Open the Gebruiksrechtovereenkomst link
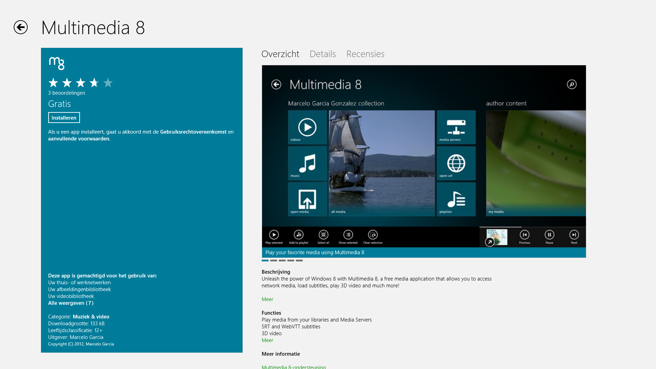This screenshot has height=369, width=656. (193, 132)
